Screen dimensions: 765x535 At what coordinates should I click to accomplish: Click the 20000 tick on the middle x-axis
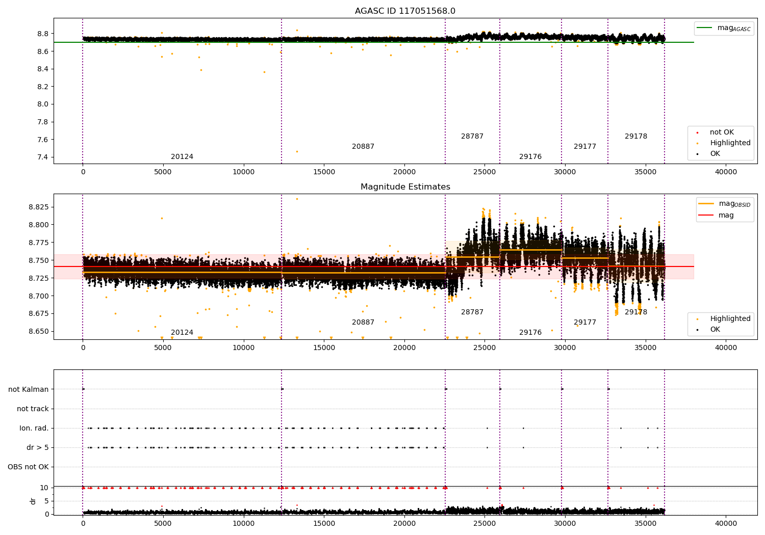pos(404,347)
